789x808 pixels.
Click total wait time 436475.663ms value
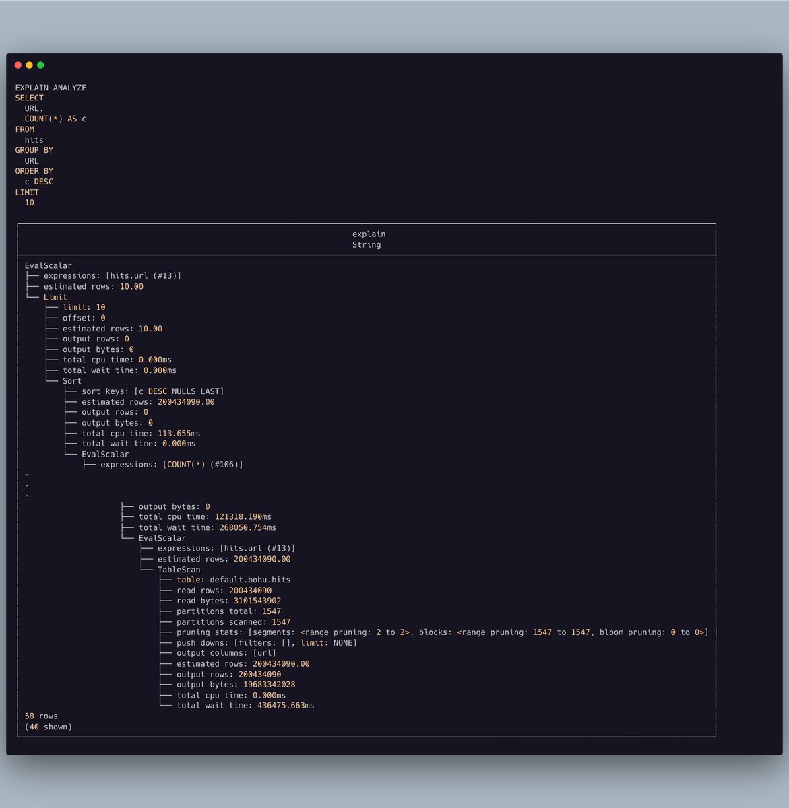[x=286, y=706]
